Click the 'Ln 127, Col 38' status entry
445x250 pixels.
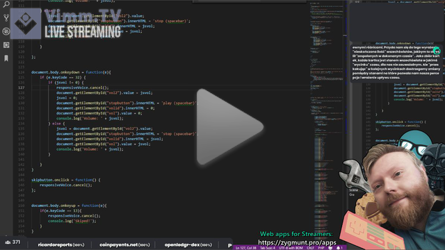coord(245,248)
